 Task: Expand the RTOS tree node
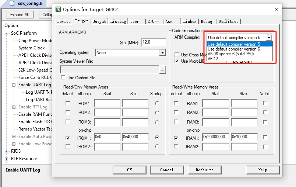pyautogui.click(x=7, y=151)
